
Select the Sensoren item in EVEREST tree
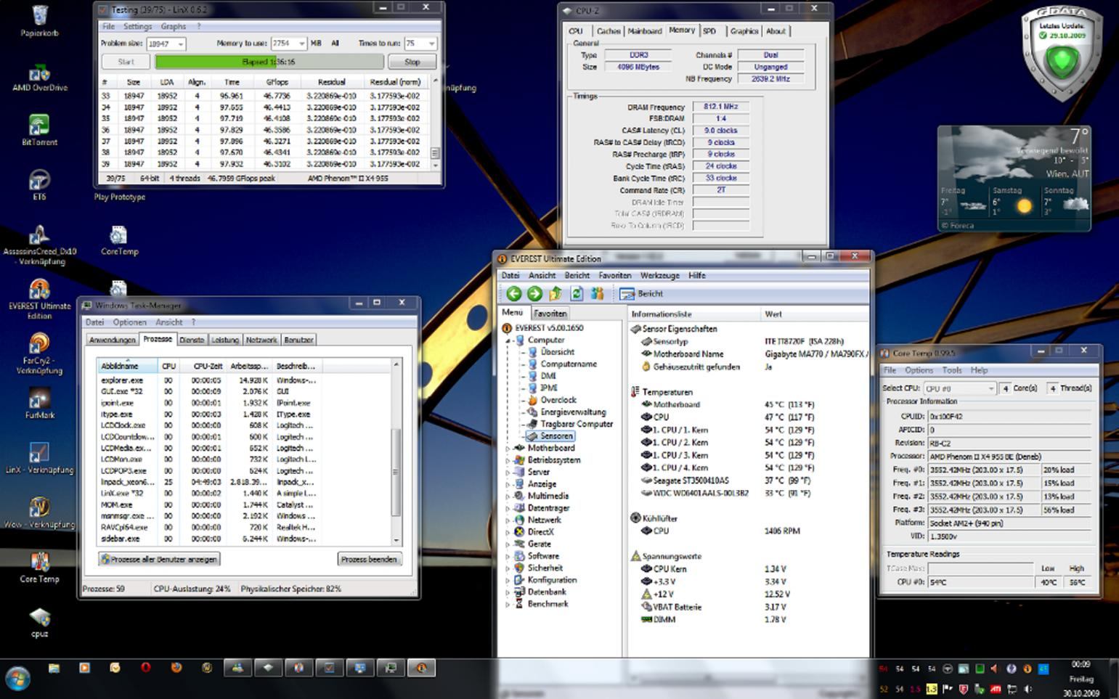556,436
